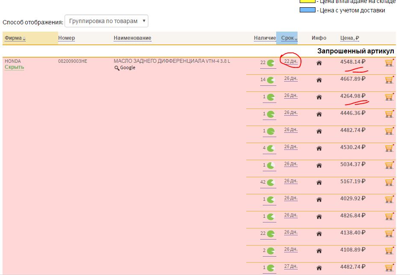This screenshot has width=410, height=275.
Task: Click the Google search magnifier icon
Action: pyautogui.click(x=117, y=68)
